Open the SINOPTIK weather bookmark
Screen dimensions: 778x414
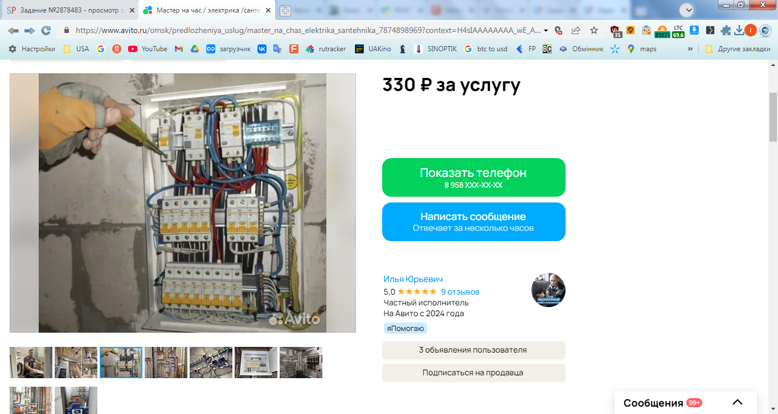click(x=436, y=49)
